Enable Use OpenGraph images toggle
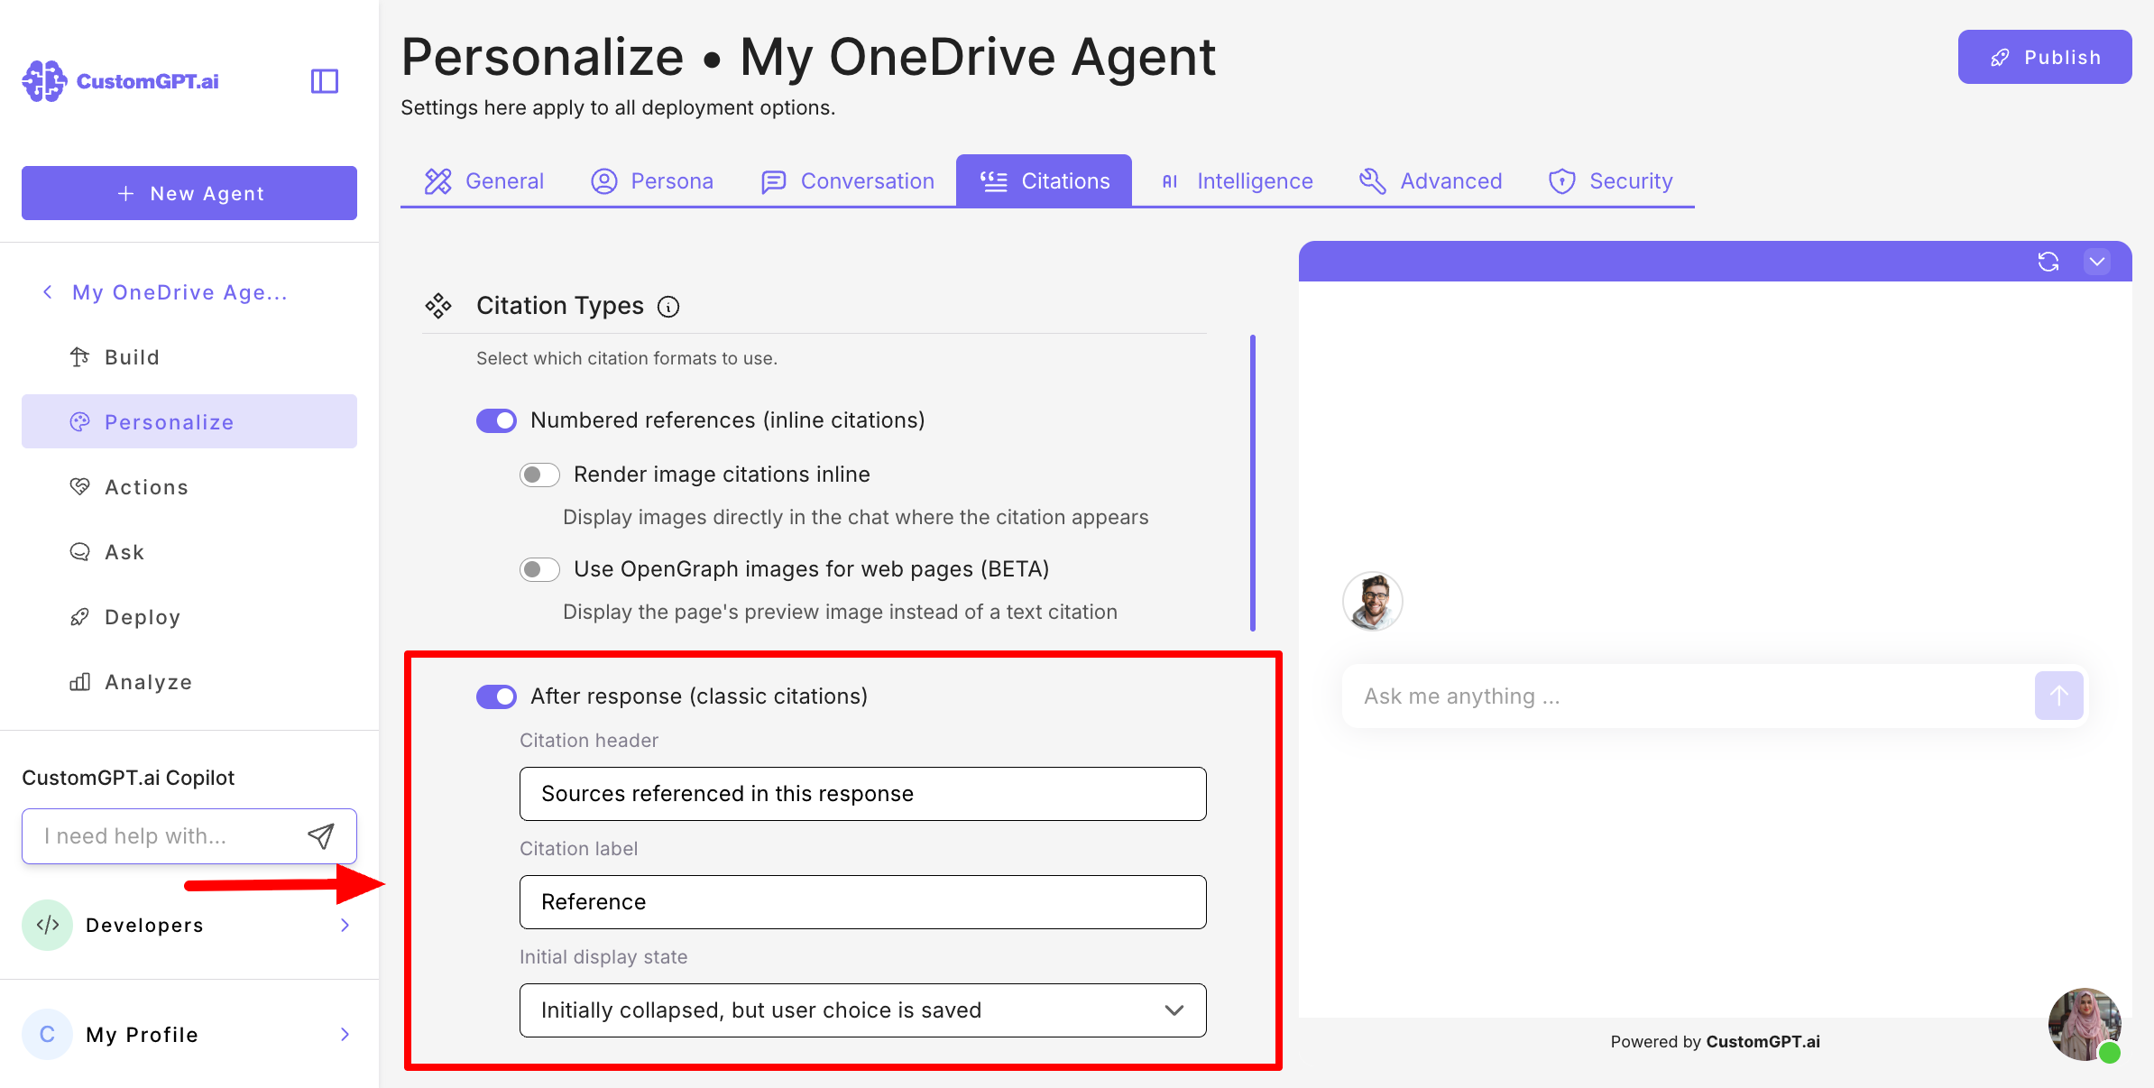This screenshot has height=1088, width=2154. (539, 569)
